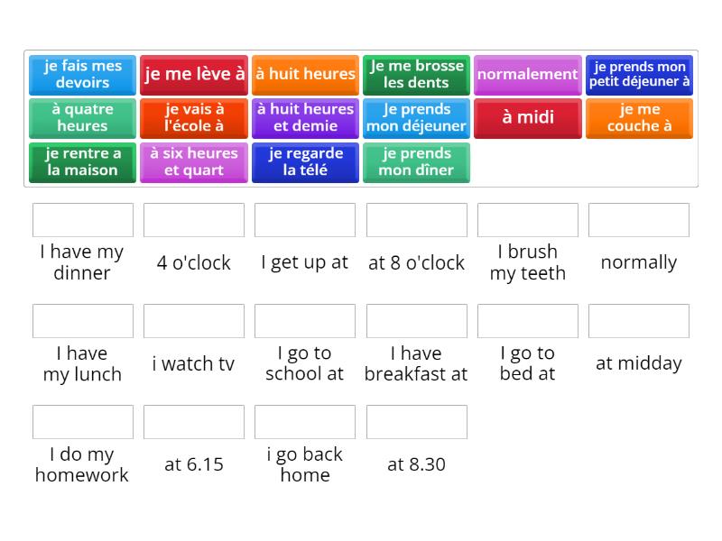Select the pink 'normalement' tile
The image size is (722, 541).
click(x=528, y=75)
